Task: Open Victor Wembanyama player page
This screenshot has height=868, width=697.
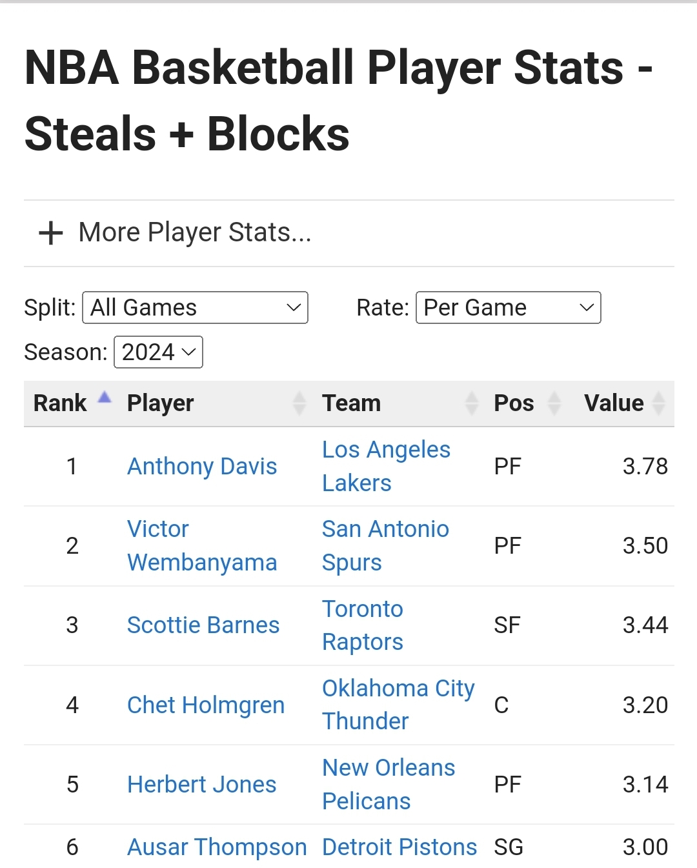Action: coord(201,546)
